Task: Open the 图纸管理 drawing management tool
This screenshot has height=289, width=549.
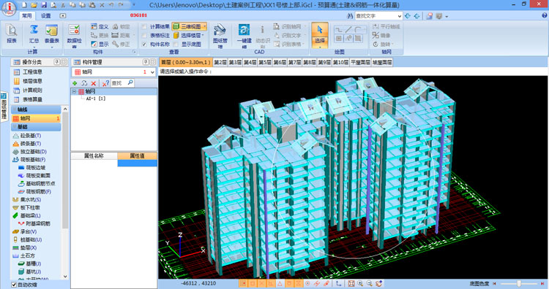Action: point(220,35)
